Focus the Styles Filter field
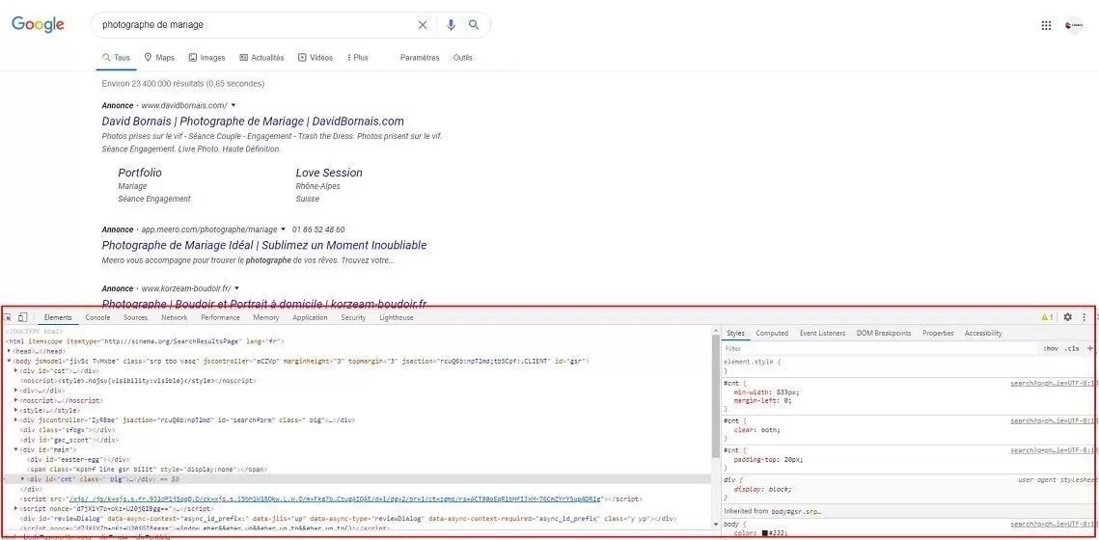This screenshot has height=540, width=1099. [880, 348]
